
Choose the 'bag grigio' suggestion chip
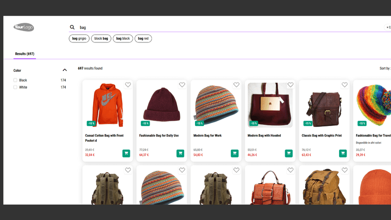(x=79, y=38)
